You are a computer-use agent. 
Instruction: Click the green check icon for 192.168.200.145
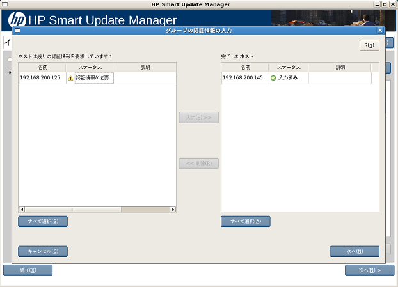[273, 78]
